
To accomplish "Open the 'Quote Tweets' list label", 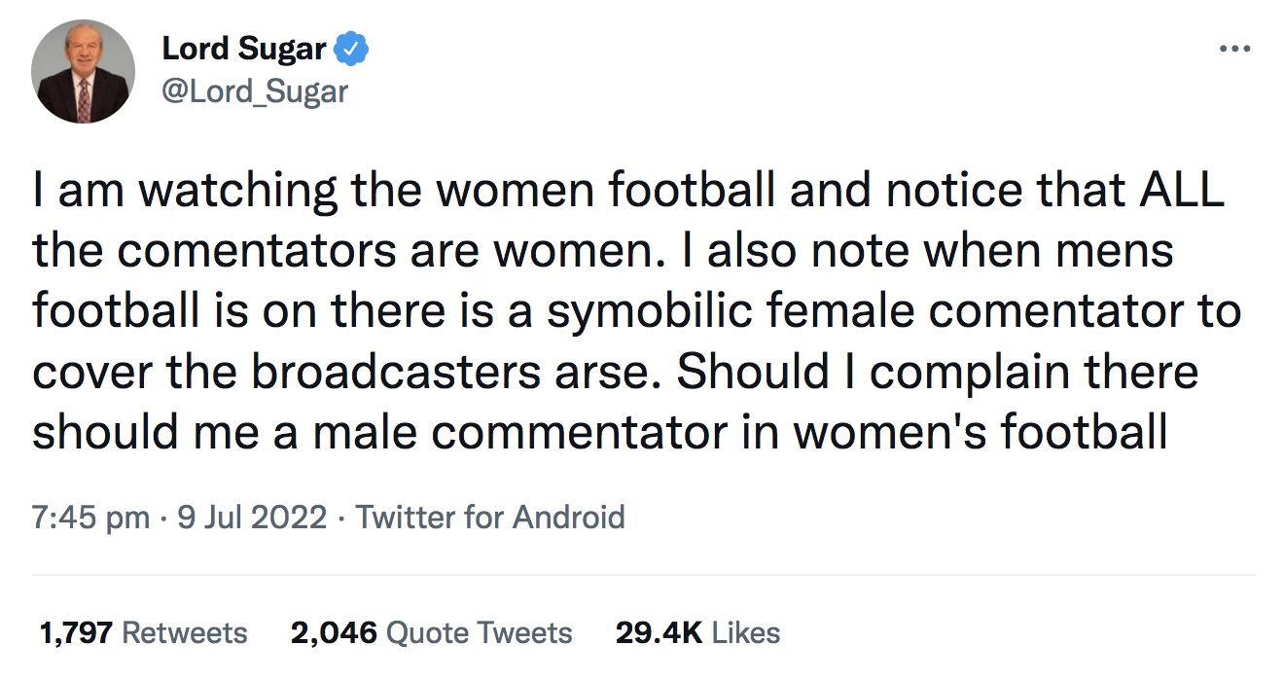I will point(480,633).
